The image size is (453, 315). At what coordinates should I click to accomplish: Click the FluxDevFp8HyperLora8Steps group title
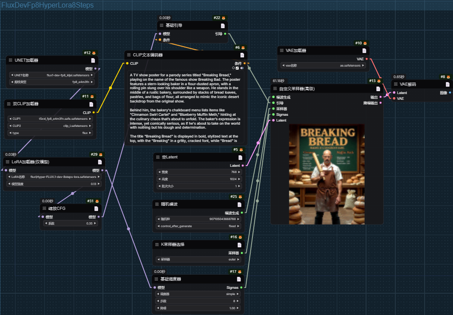click(47, 5)
